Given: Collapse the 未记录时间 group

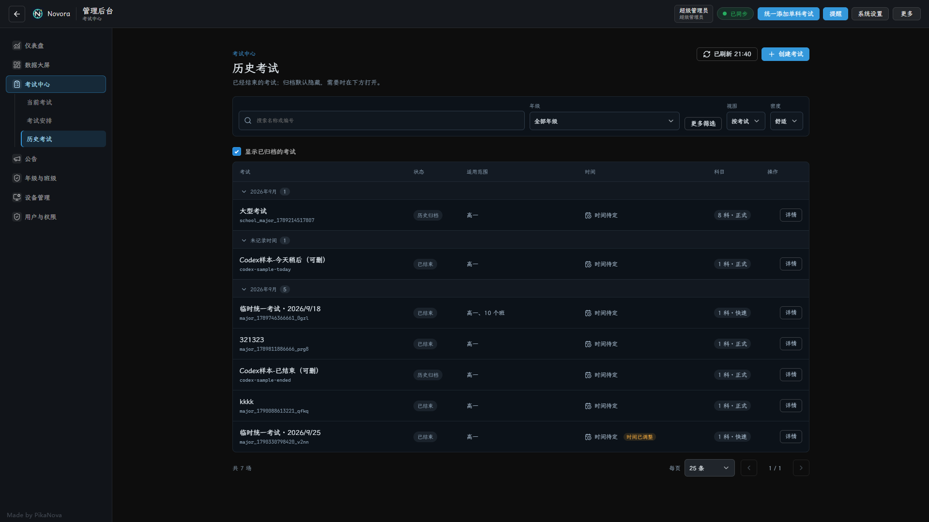Looking at the screenshot, I should point(244,240).
